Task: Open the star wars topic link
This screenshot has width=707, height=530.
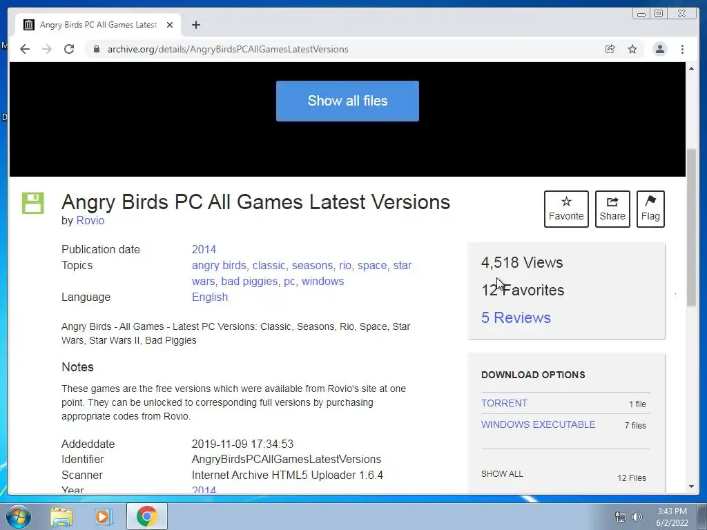Action: click(403, 266)
